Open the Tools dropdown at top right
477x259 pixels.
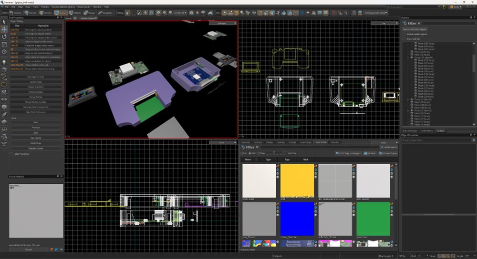click(456, 7)
